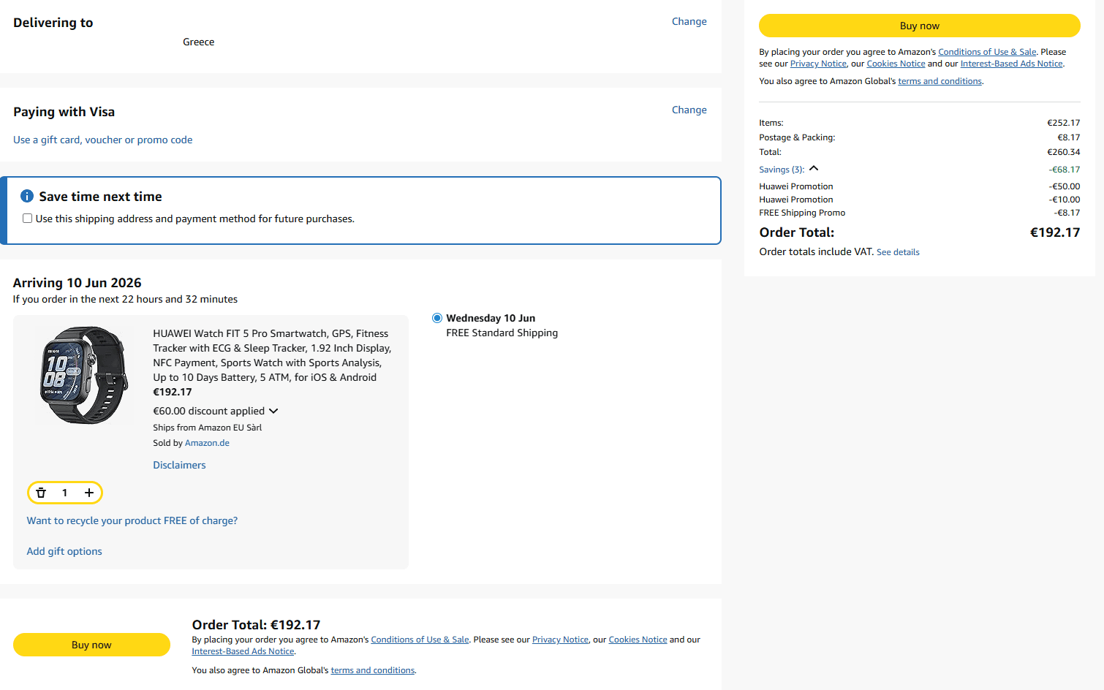Viewport: 1104px width, 690px height.
Task: Open Amazon.de seller link
Action: click(207, 443)
